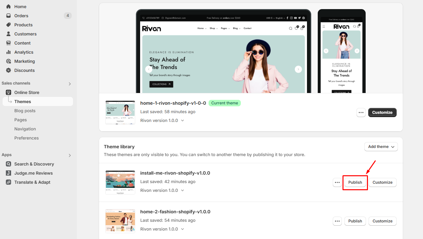Click the Analytics bar chart icon

(x=8, y=52)
